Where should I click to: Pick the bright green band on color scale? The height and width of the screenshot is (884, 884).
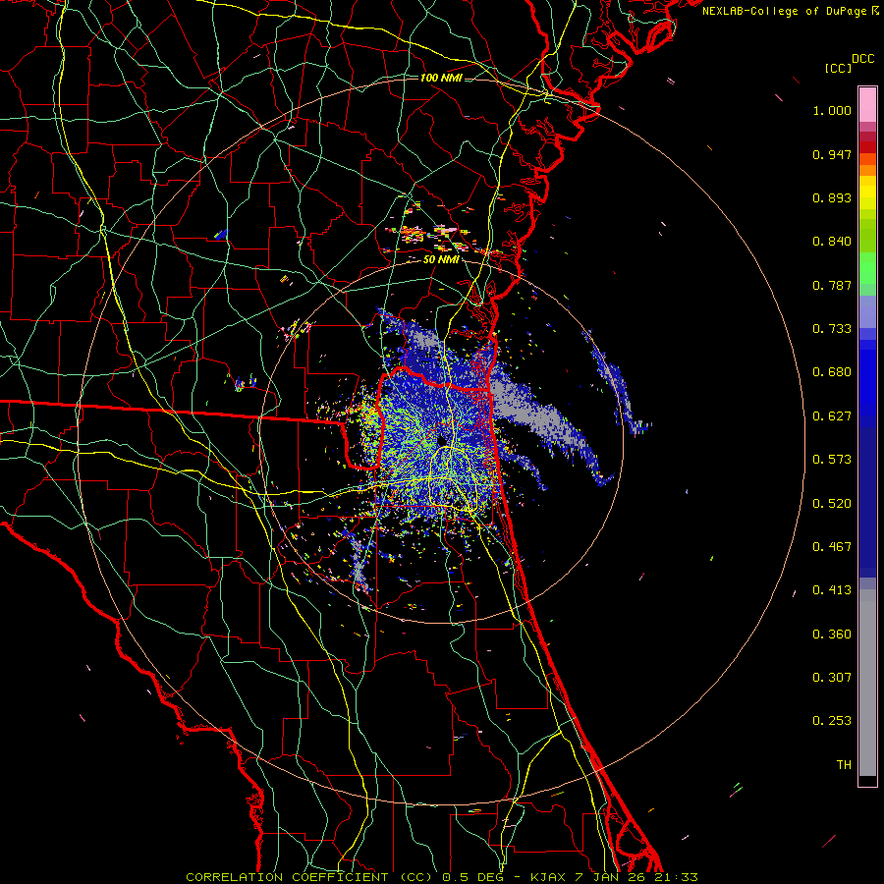click(867, 268)
